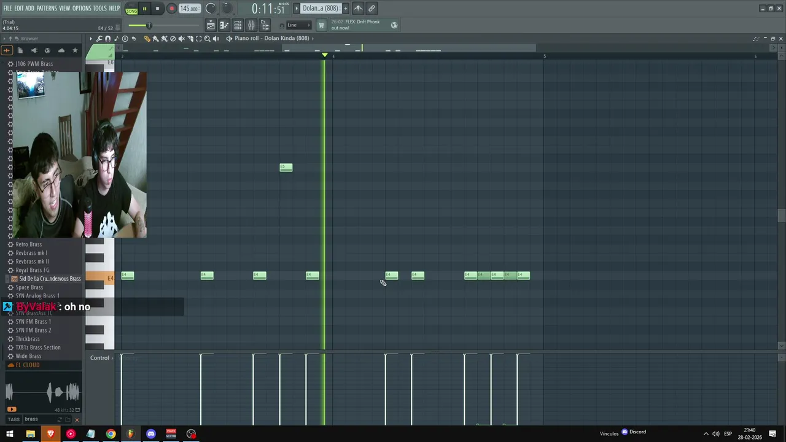Open the Piano roll view button
The image size is (786, 442).
click(224, 25)
